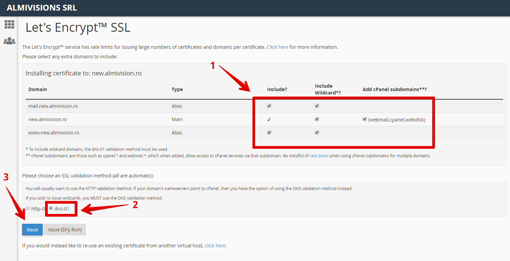
Task: Click the 'Let's Encrypt™ SSL' page heading
Action: [x=78, y=27]
